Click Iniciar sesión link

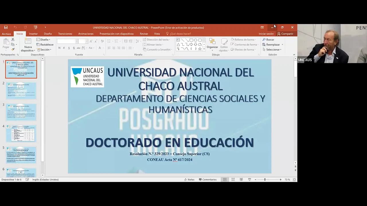click(266, 34)
